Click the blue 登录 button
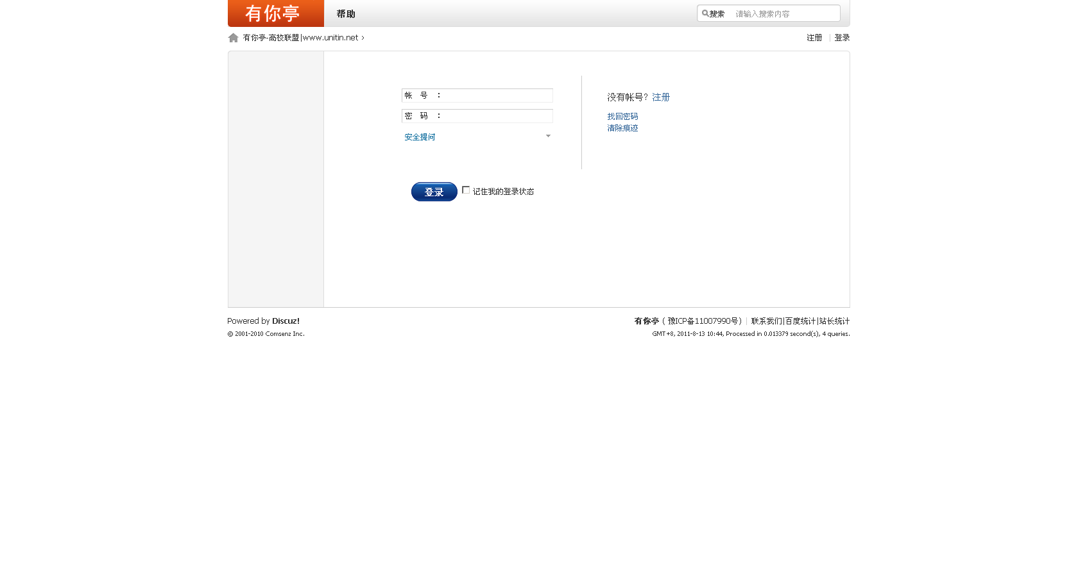The height and width of the screenshot is (577, 1078). coord(434,192)
